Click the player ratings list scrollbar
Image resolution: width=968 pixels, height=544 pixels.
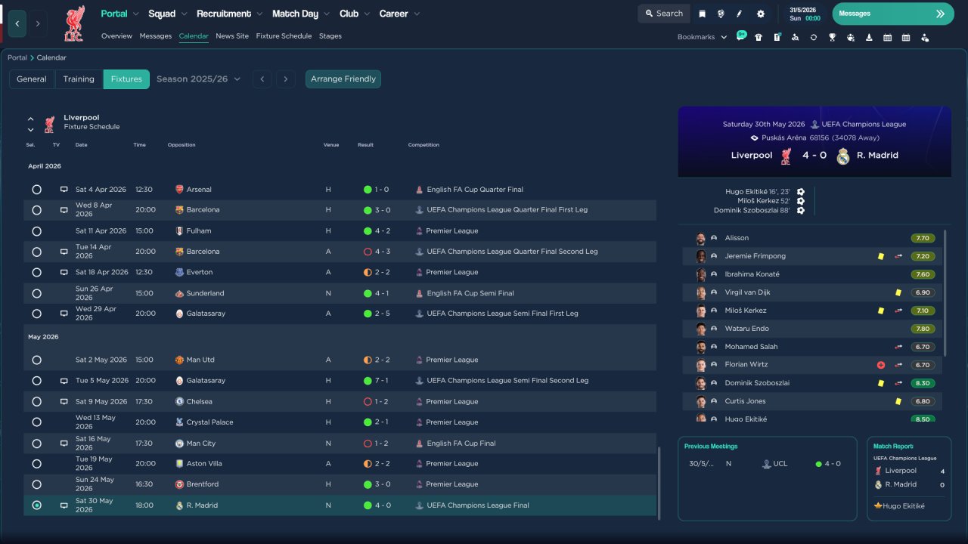click(945, 293)
